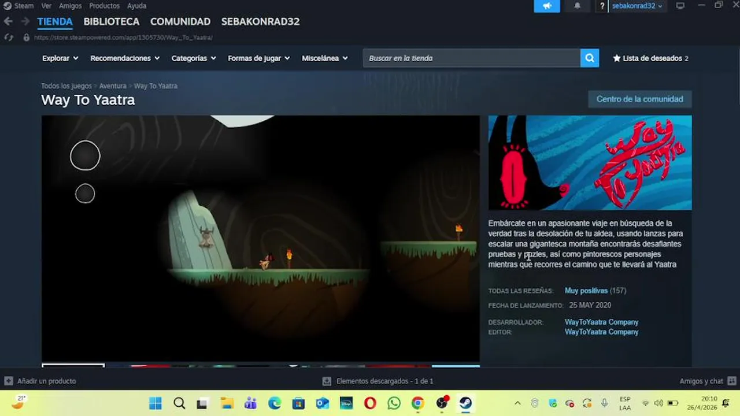Click the Steam taskbar icon
This screenshot has height=416, width=740.
click(466, 403)
